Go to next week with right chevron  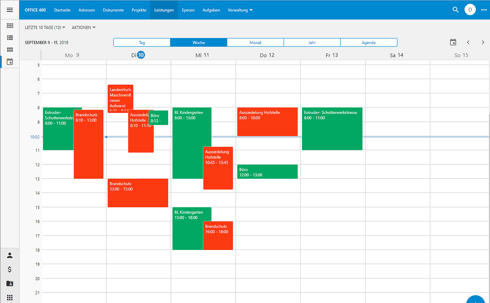[x=483, y=42]
